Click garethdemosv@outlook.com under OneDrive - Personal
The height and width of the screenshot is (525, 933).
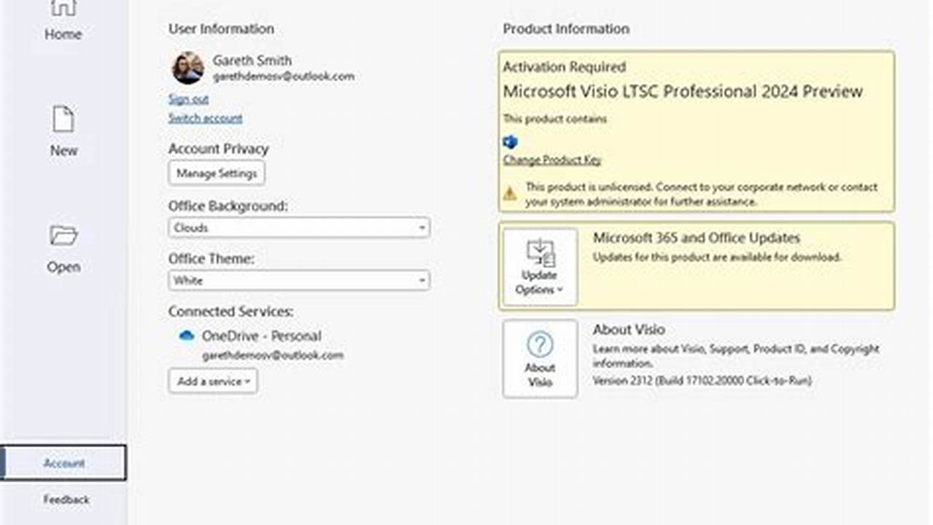pyautogui.click(x=274, y=355)
